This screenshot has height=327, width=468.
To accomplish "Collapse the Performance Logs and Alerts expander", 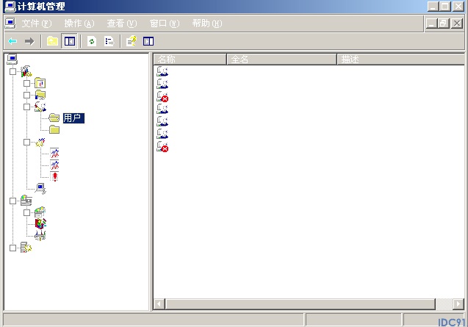I will (26, 142).
